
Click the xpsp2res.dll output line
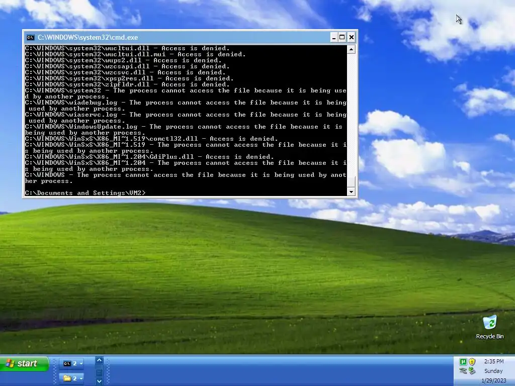pos(129,78)
